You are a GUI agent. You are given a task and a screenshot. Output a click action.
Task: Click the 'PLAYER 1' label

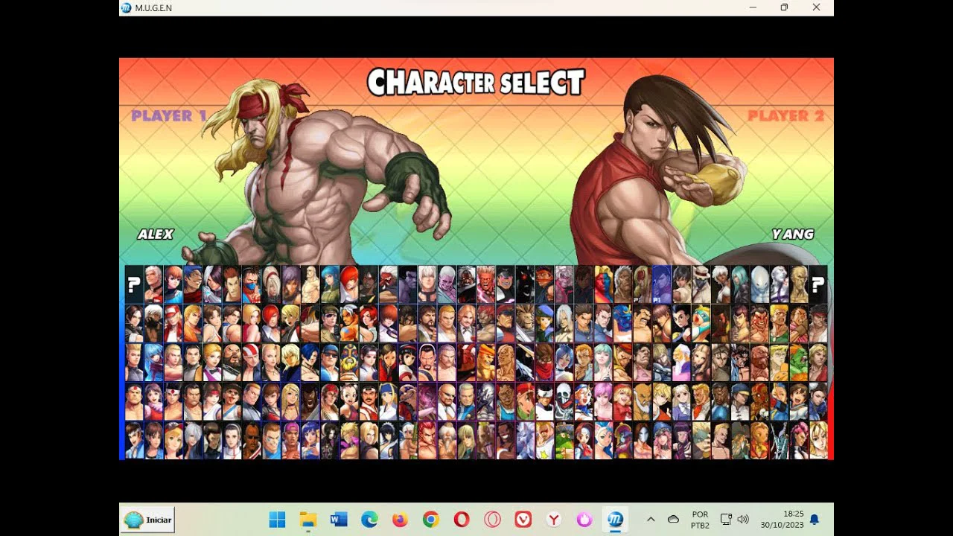click(x=169, y=115)
